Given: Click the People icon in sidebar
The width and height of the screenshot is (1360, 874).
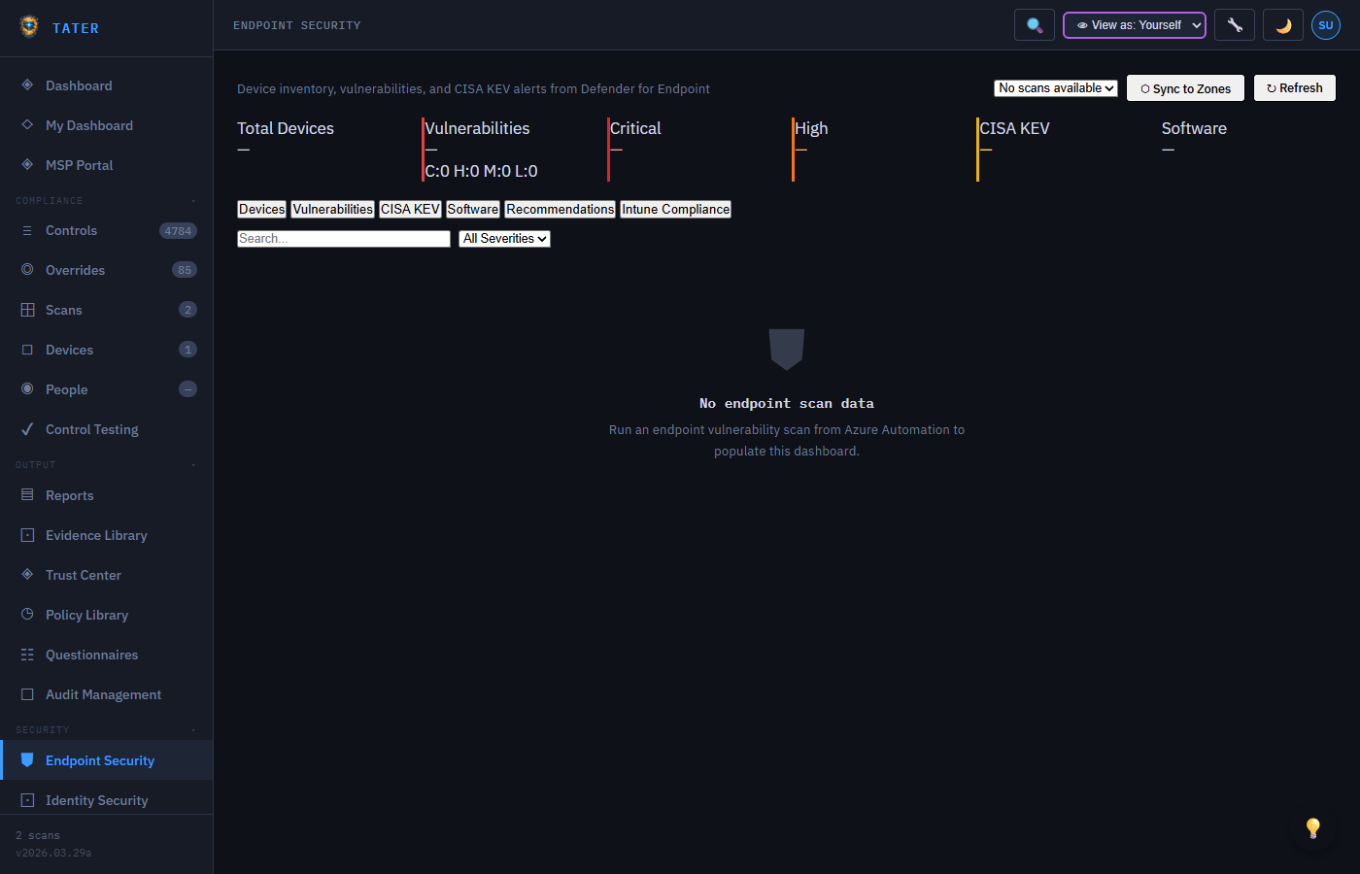Looking at the screenshot, I should [x=27, y=389].
